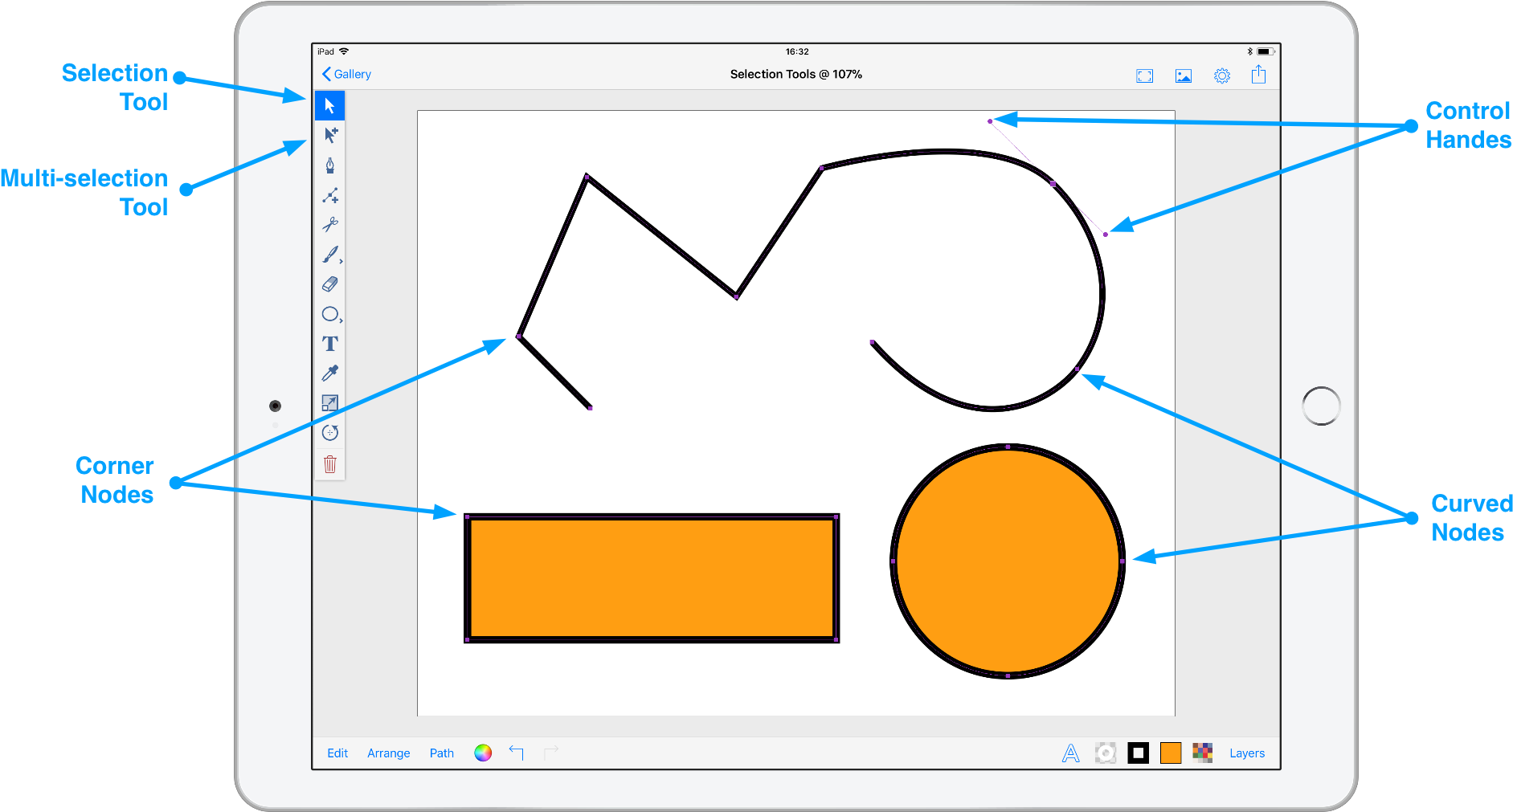Click the Undo arrow
This screenshot has width=1513, height=812.
pos(516,753)
